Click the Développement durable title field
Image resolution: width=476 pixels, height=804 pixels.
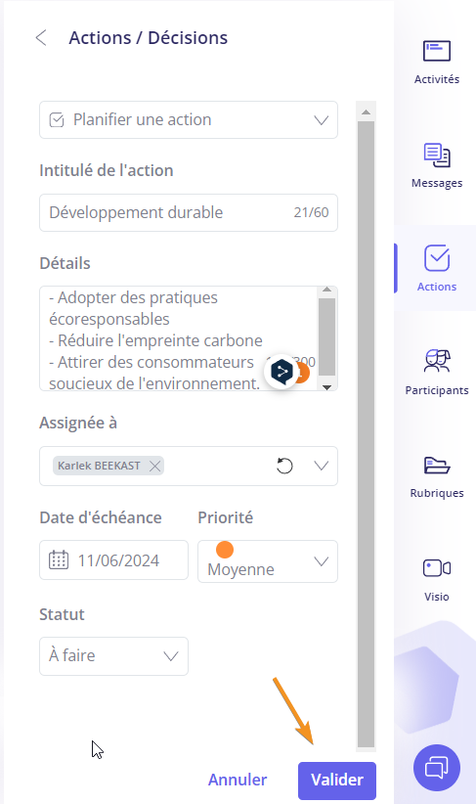click(189, 213)
